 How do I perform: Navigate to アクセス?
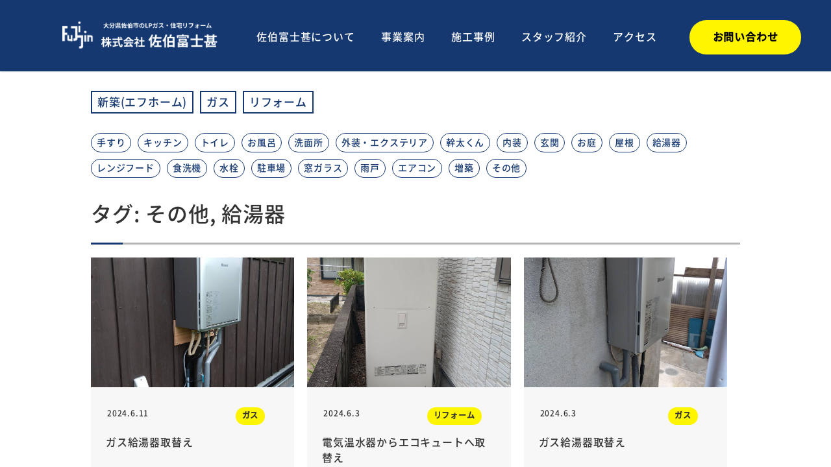coord(635,37)
